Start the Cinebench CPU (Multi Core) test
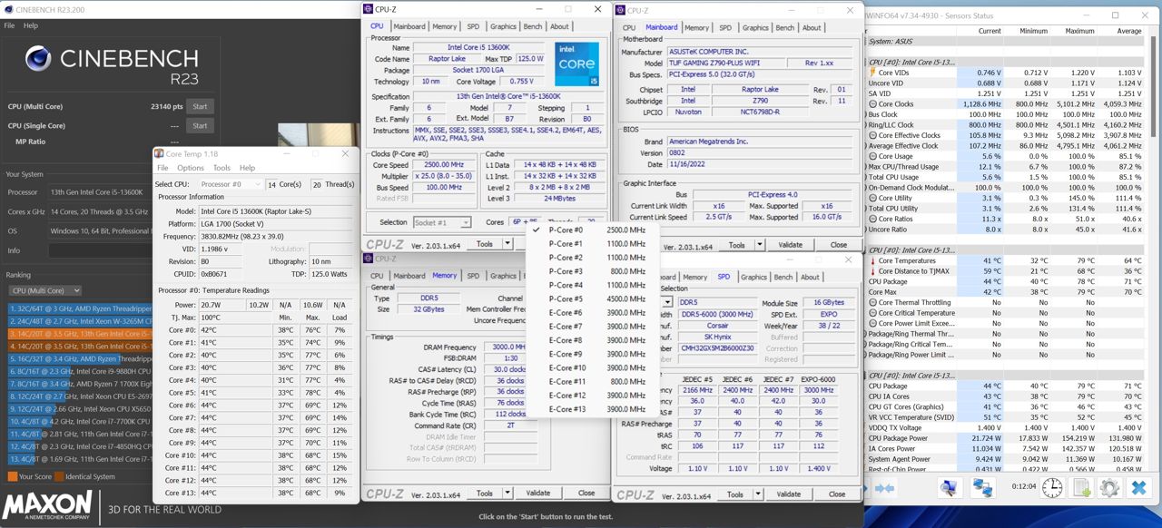 click(x=201, y=106)
